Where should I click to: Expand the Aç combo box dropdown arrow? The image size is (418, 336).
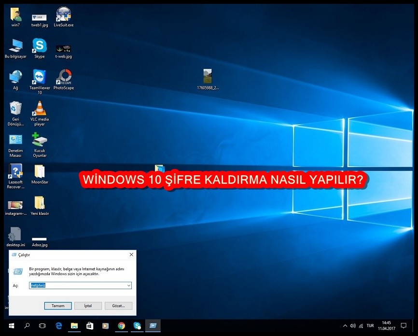coord(128,286)
